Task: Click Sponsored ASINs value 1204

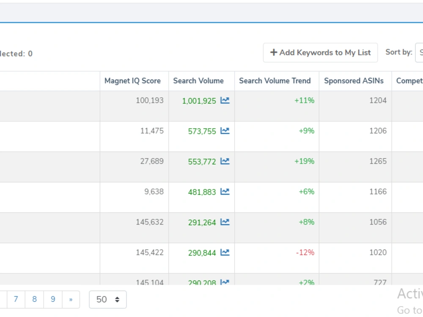Action: pyautogui.click(x=378, y=101)
